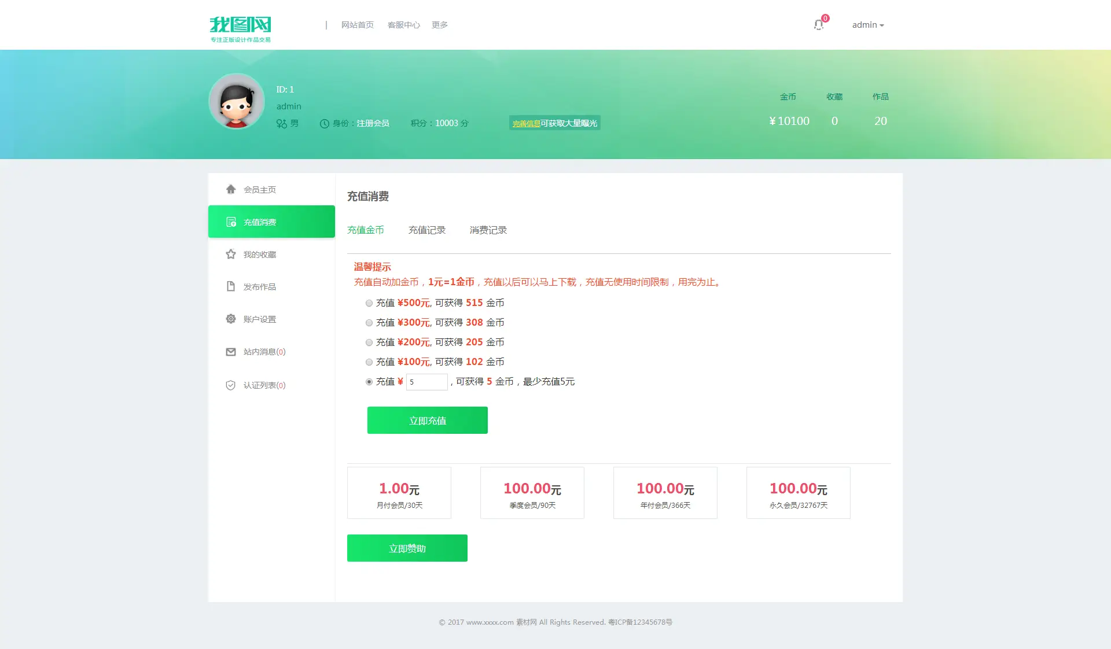Select the 永久会员 membership card

[x=798, y=493]
